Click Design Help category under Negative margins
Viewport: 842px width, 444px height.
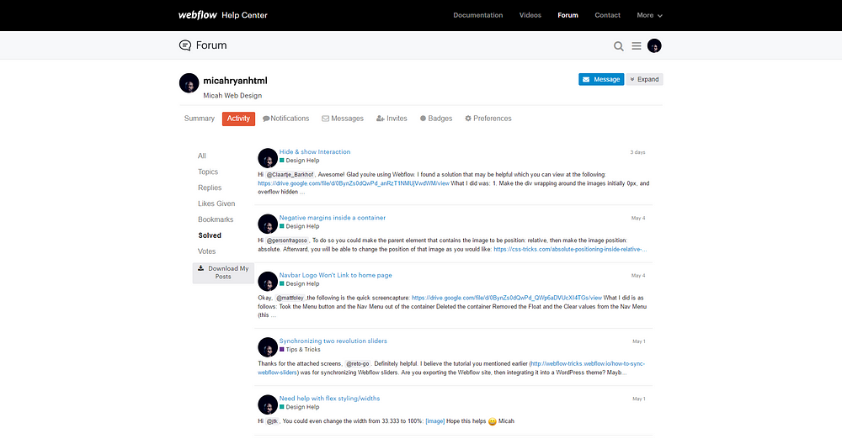300,226
